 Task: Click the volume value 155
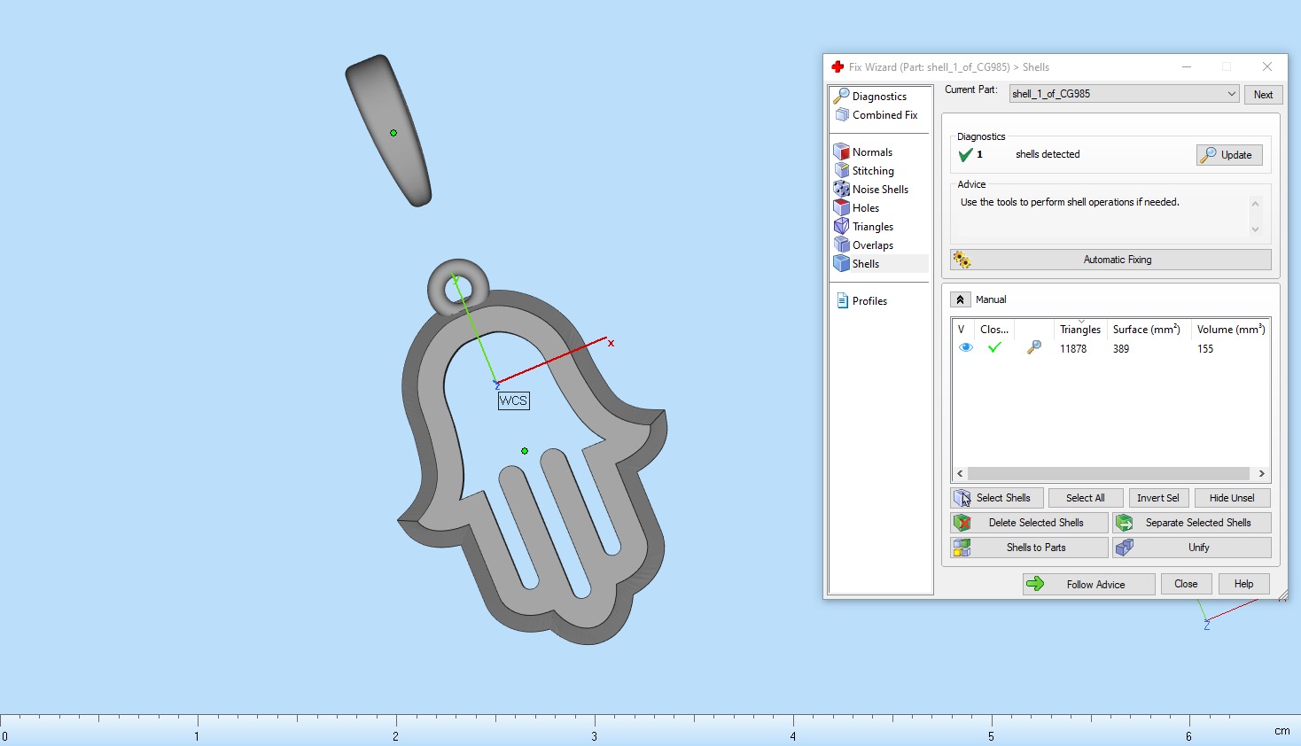point(1205,349)
